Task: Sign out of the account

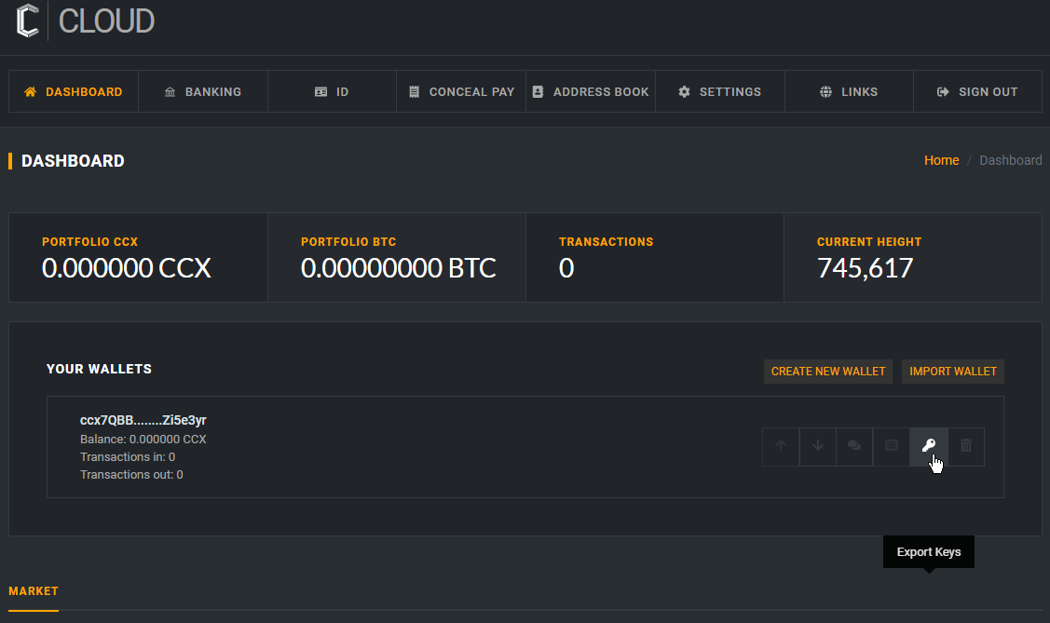Action: [x=977, y=92]
